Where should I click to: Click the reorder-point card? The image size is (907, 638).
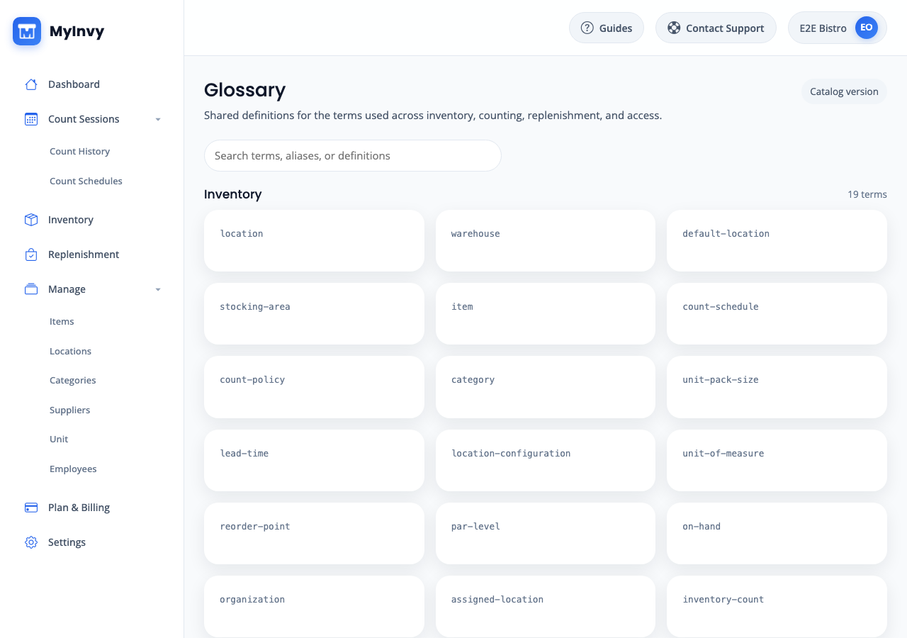point(314,533)
